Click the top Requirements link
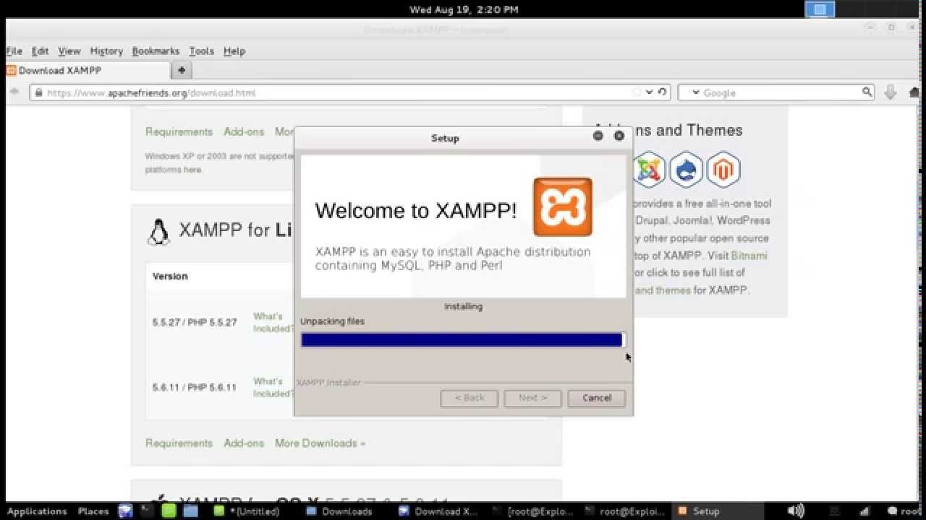This screenshot has height=520, width=926. tap(179, 131)
